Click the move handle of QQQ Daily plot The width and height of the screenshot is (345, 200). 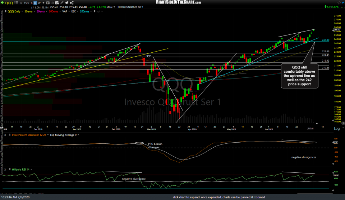click(x=5, y=11)
